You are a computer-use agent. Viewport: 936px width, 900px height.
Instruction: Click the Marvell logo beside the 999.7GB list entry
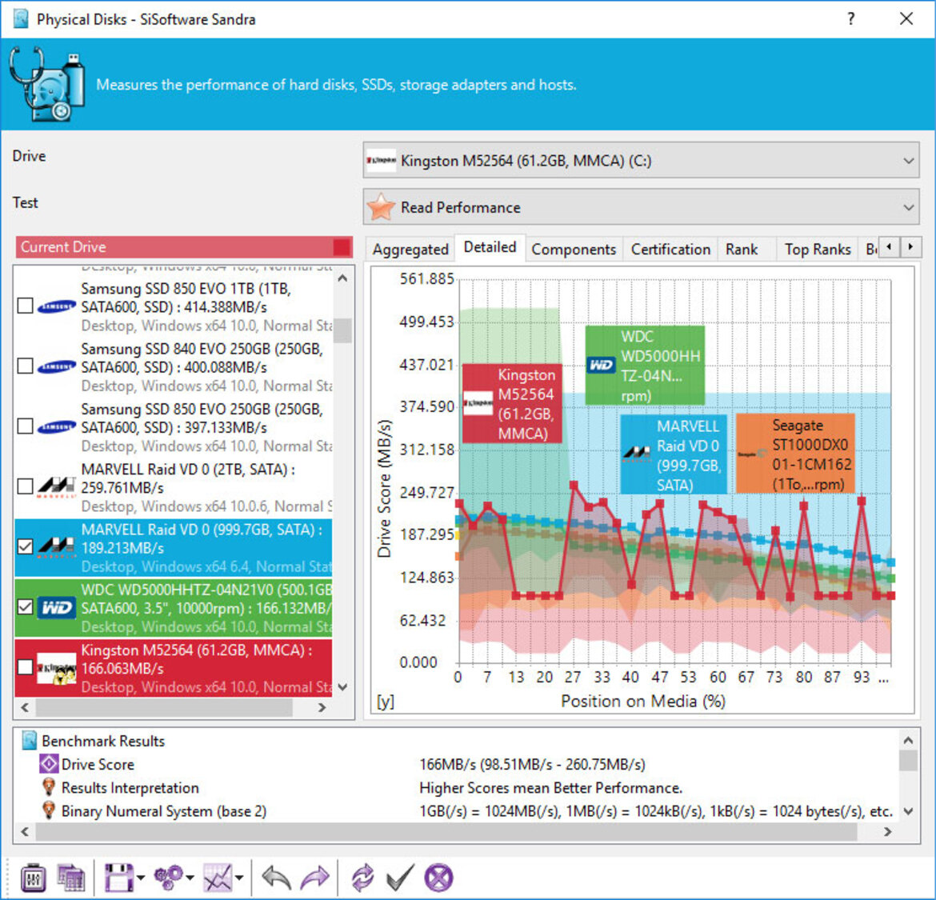(x=56, y=546)
